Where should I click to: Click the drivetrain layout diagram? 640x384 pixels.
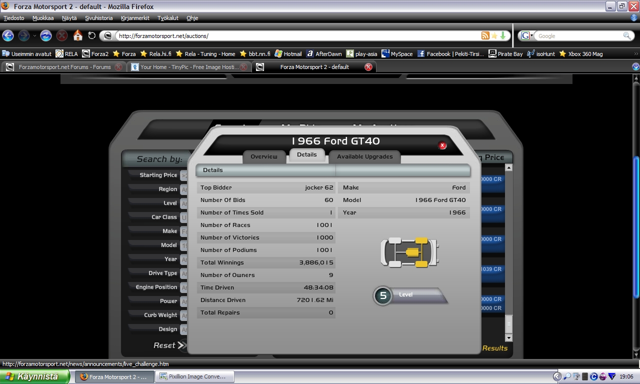click(409, 252)
